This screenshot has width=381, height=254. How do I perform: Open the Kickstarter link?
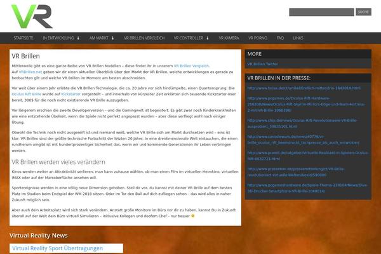point(71,94)
